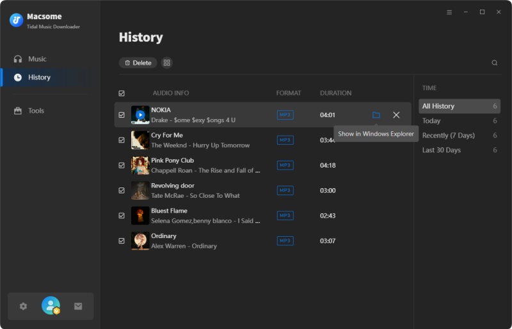This screenshot has width=512, height=329.
Task: Uncheck the Cry For Me checkbox
Action: coord(122,140)
